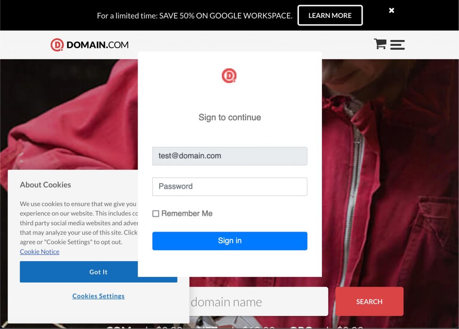
Task: Click the Domain.com logo in header
Action: 90,45
